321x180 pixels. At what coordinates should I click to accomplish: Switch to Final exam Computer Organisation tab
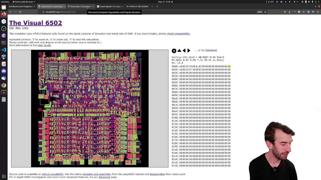pos(80,6)
